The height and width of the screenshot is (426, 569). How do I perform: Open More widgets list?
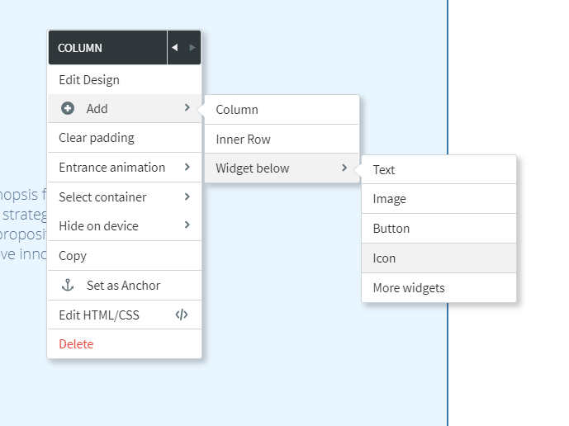(x=409, y=288)
